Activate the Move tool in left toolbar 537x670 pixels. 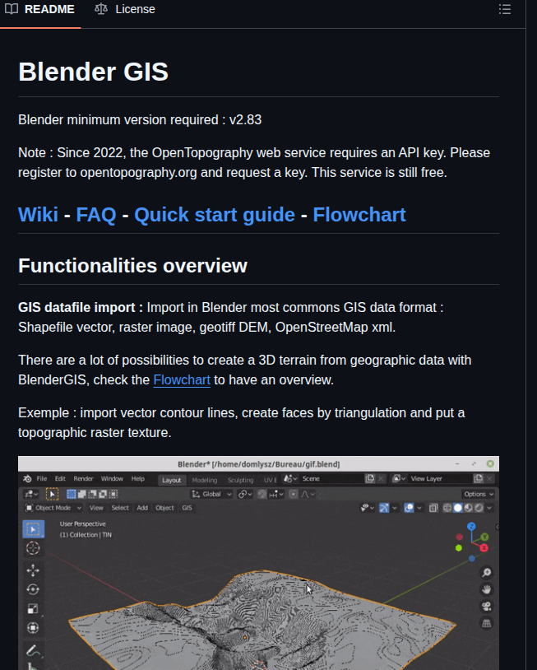tap(33, 570)
